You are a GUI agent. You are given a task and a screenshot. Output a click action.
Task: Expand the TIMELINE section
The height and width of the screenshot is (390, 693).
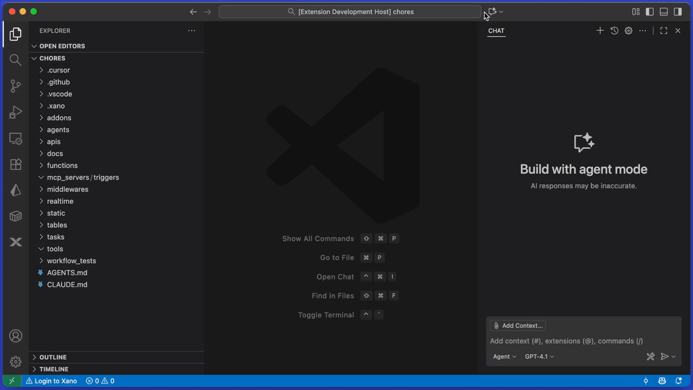[117, 369]
